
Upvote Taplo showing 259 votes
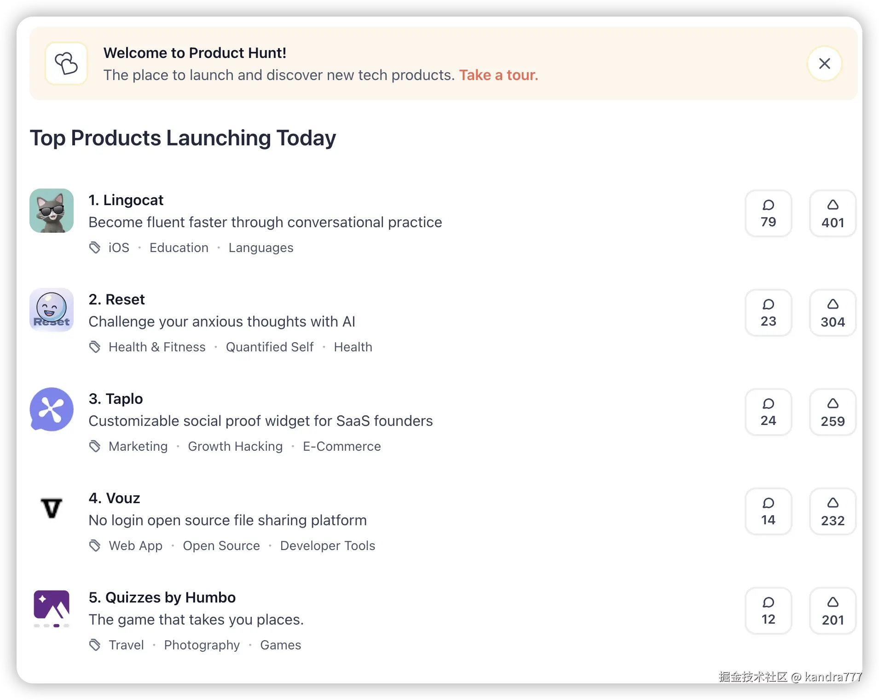coord(833,412)
